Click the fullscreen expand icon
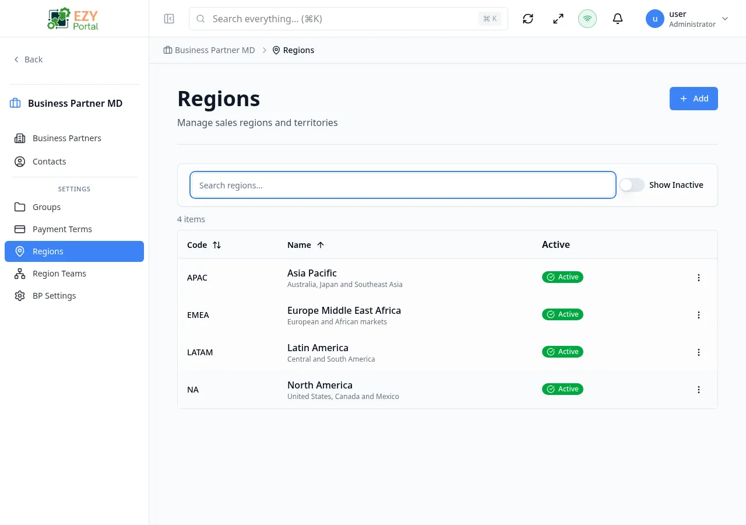The image size is (746, 525). 558,19
